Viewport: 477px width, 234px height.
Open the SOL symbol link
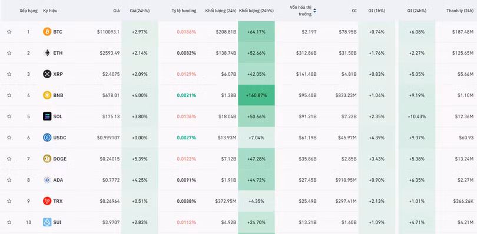tap(58, 116)
